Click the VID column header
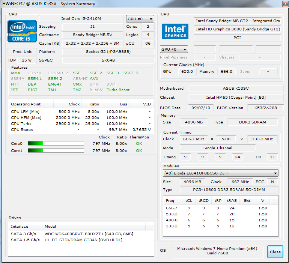 pos(141,104)
